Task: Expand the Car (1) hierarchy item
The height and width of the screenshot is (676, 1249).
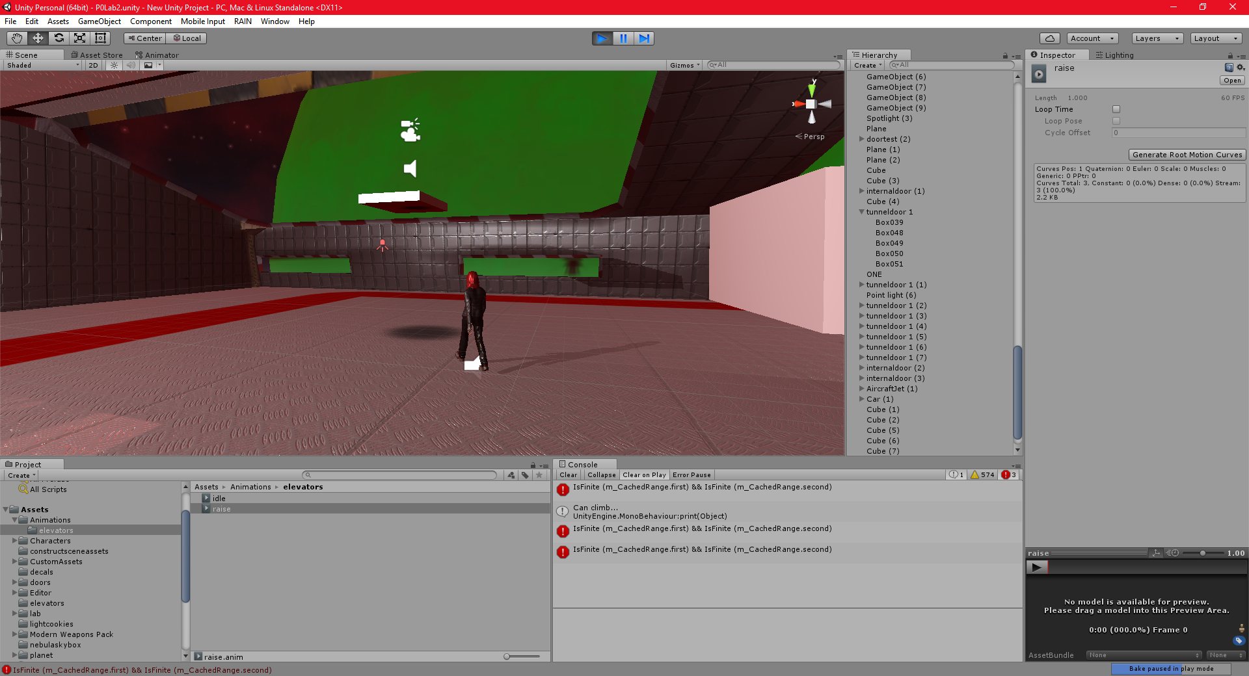Action: [x=861, y=399]
